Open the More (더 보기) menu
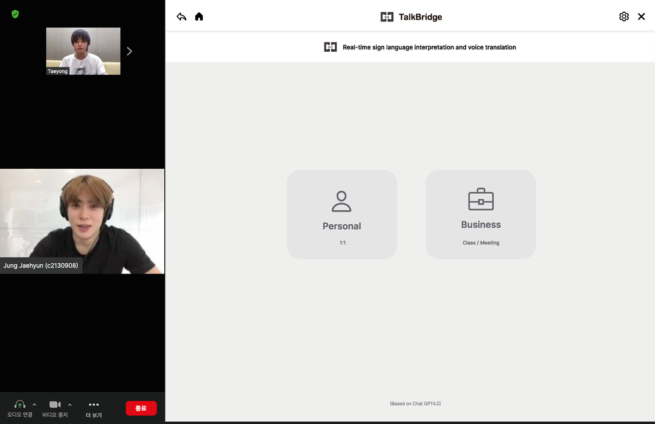 [94, 409]
